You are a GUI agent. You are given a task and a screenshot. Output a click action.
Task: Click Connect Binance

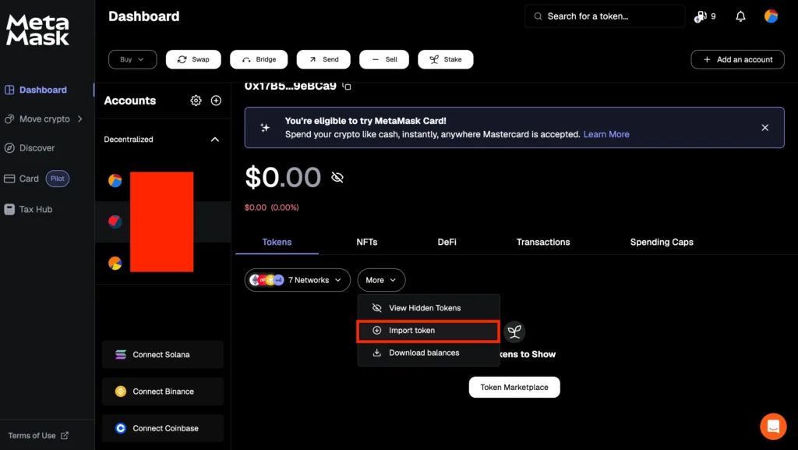coord(163,392)
